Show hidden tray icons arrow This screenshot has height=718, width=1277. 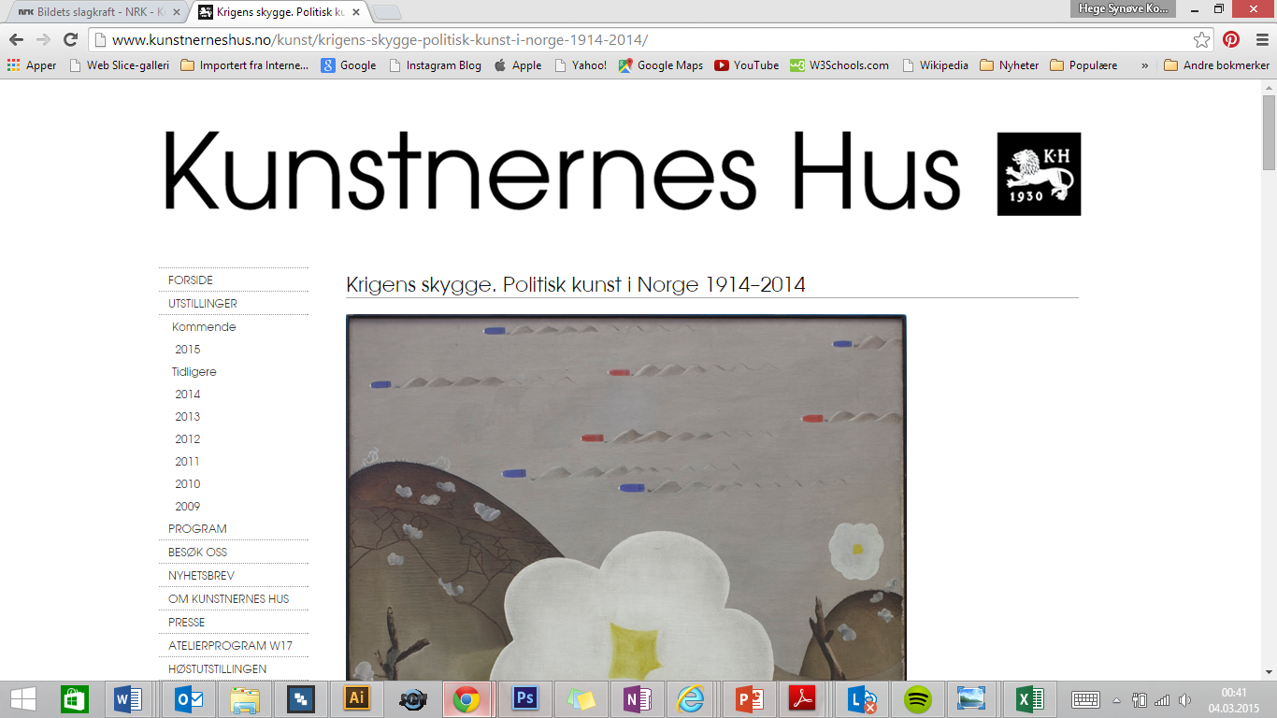coord(1116,699)
